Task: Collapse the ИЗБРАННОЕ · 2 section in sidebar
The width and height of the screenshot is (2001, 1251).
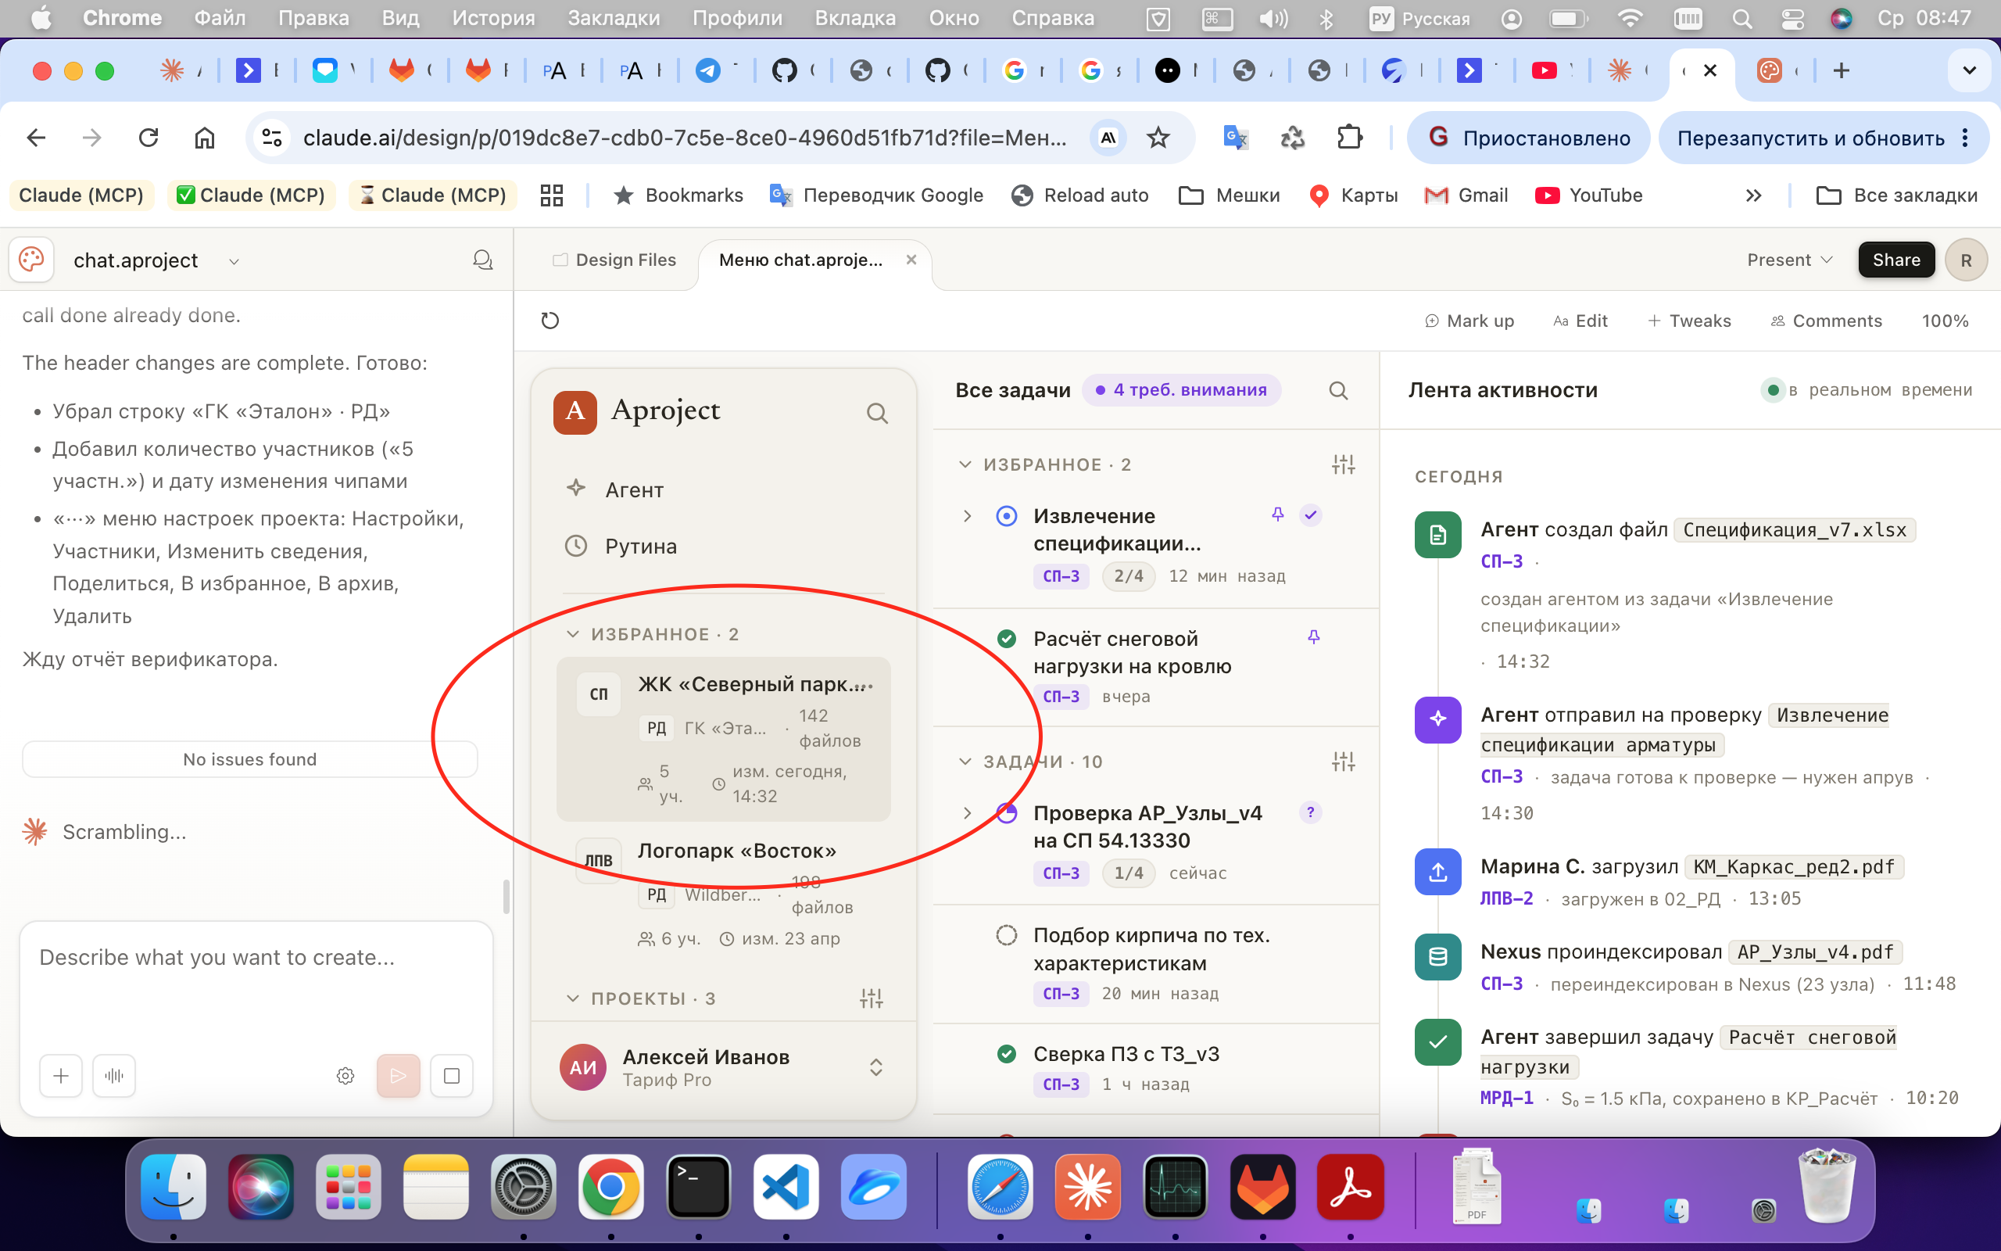Action: pyautogui.click(x=572, y=635)
